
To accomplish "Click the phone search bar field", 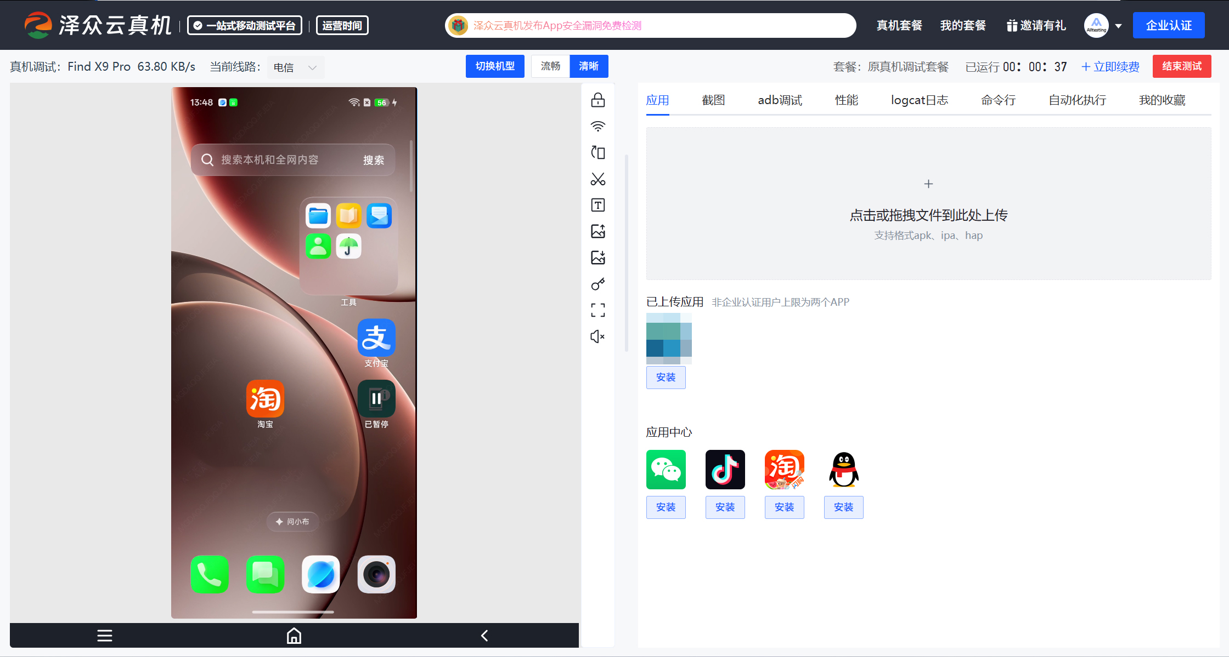I will 293,160.
